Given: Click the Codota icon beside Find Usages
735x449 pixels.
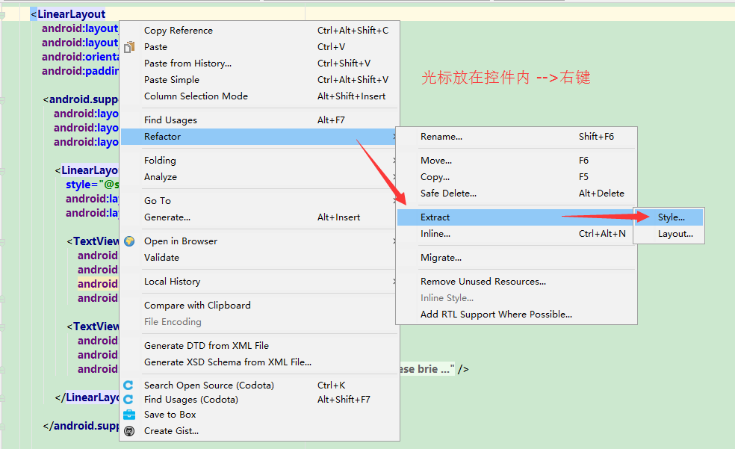Looking at the screenshot, I should click(128, 400).
